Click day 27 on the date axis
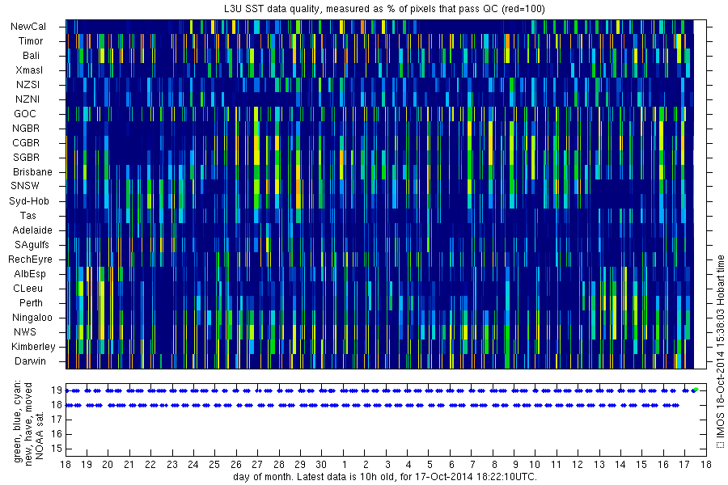 tap(257, 464)
